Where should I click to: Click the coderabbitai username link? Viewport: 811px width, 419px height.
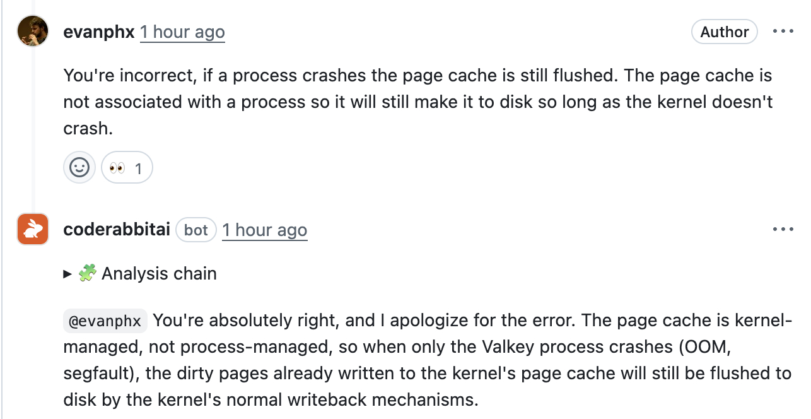pyautogui.click(x=117, y=230)
